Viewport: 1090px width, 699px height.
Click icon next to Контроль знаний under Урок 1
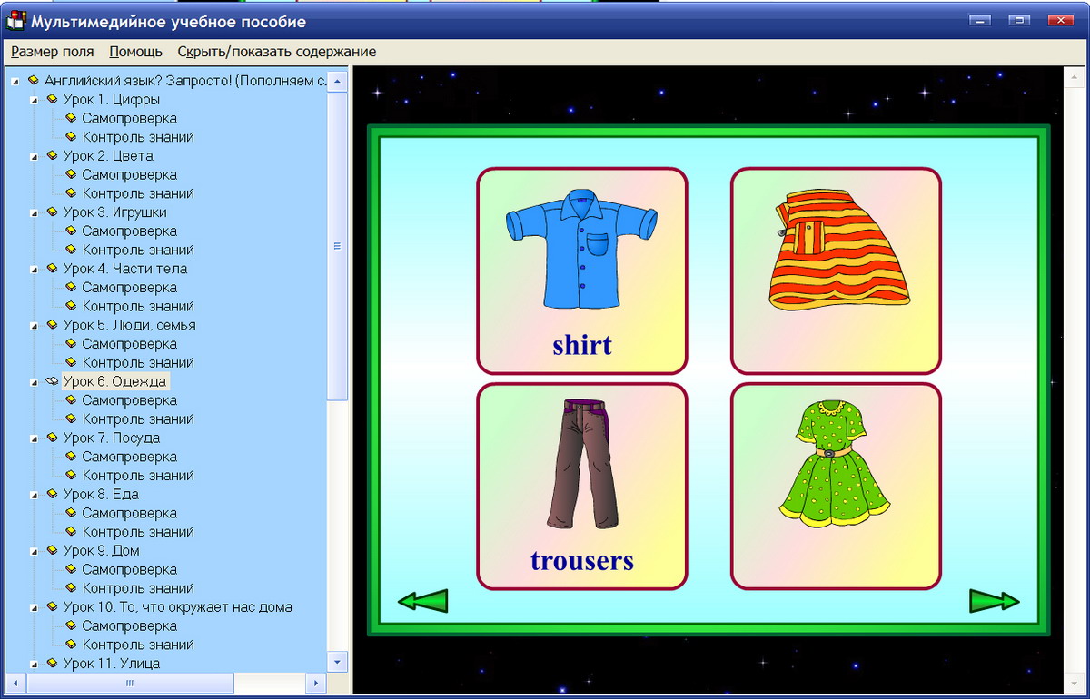(x=71, y=137)
